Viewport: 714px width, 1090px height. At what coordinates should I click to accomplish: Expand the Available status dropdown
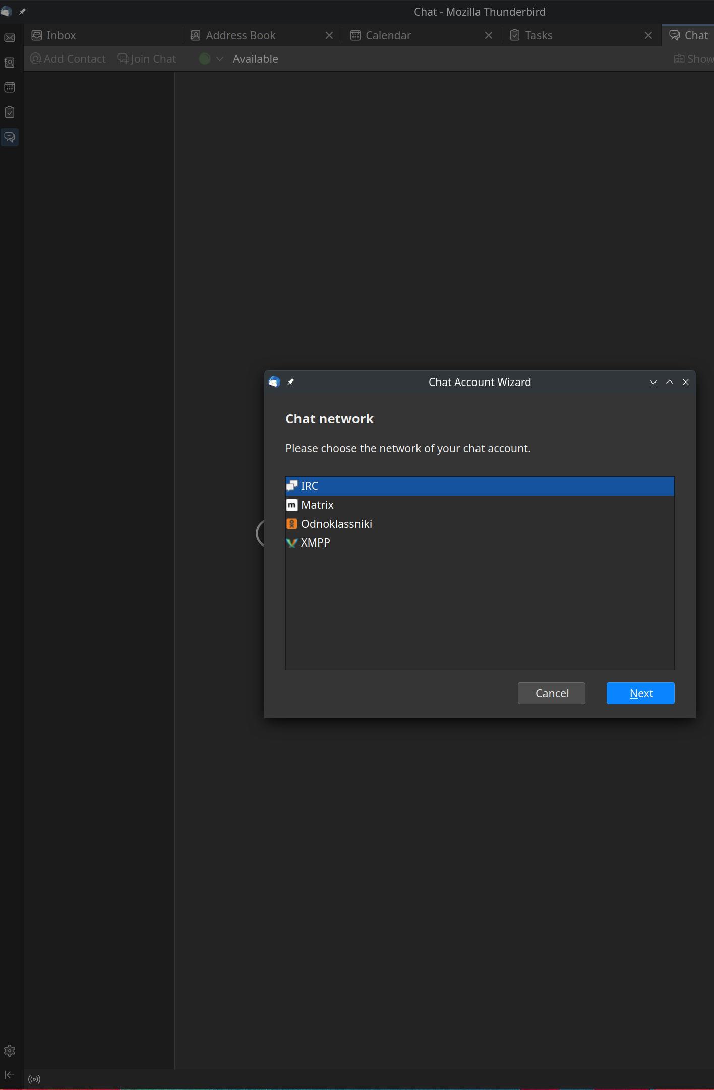coord(220,59)
